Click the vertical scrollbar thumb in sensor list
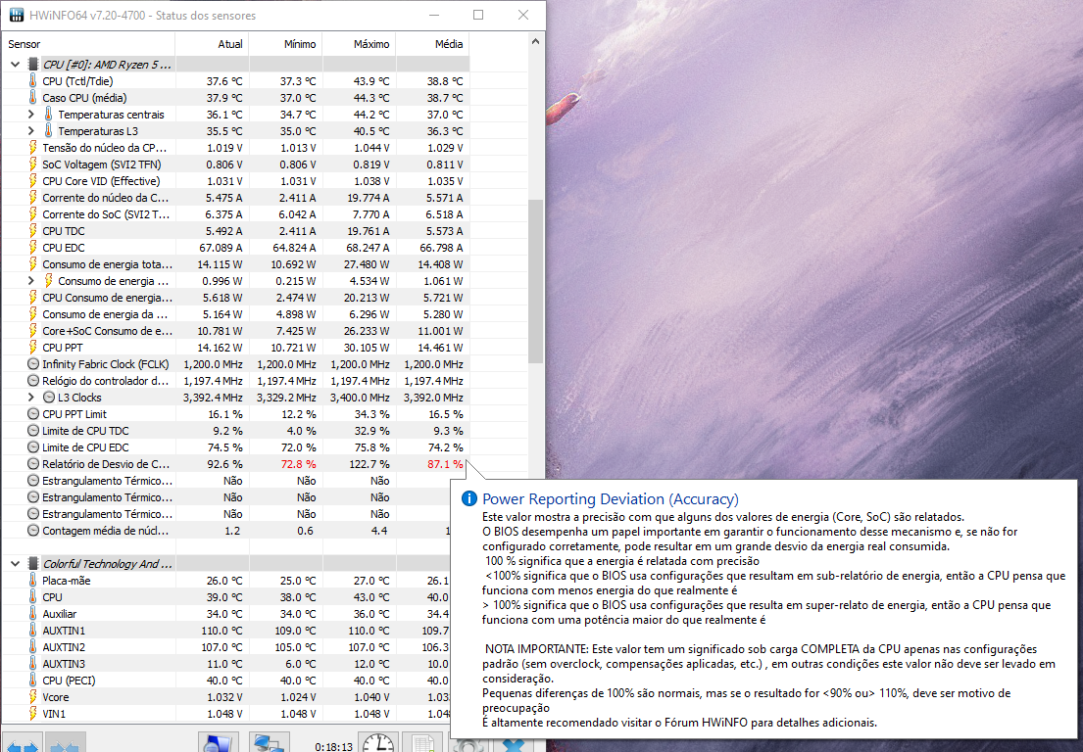Viewport: 1083px width, 752px height. 535,281
